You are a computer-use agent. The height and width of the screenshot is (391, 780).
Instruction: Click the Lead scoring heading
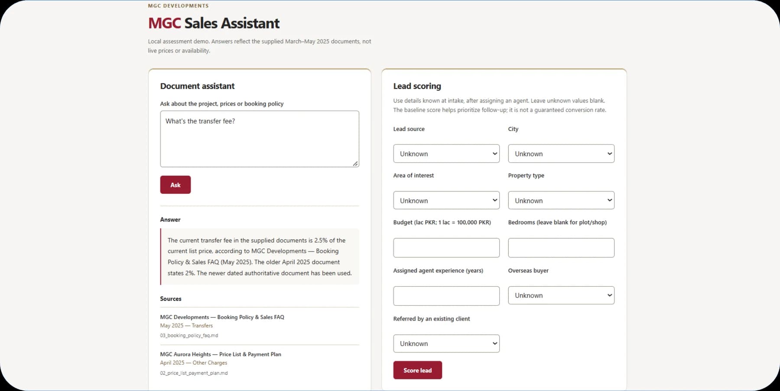coord(417,86)
